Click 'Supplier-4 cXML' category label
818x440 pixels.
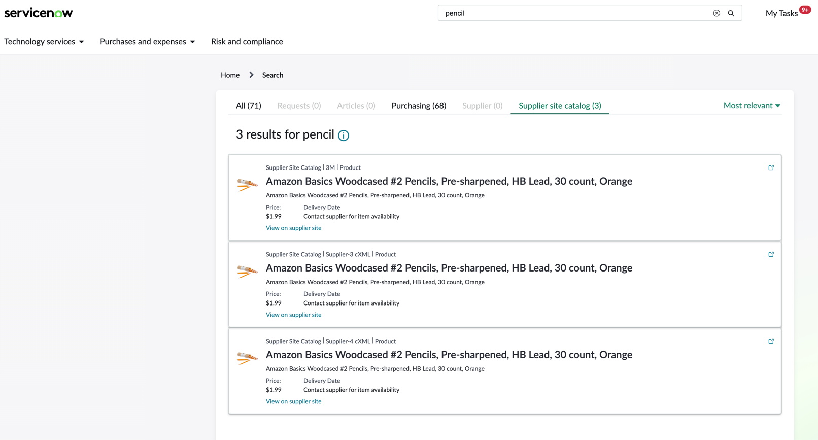(348, 341)
